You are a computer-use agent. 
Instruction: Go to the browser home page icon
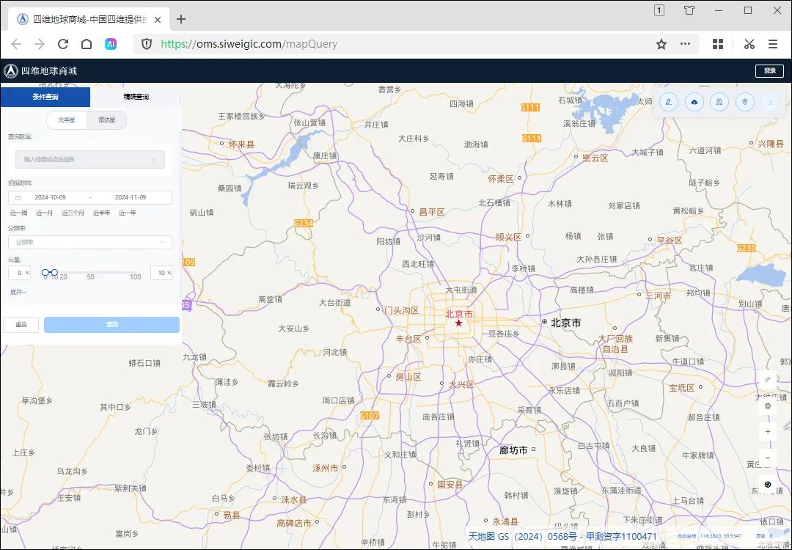point(87,44)
